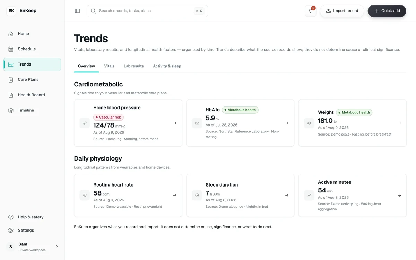Click 'Source: Demo sleep log' text
Image resolution: width=416 pixels, height=260 pixels.
(224, 207)
